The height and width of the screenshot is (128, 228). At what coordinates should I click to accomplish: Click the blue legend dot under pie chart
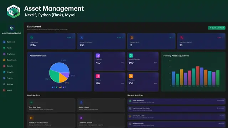coord(53,87)
